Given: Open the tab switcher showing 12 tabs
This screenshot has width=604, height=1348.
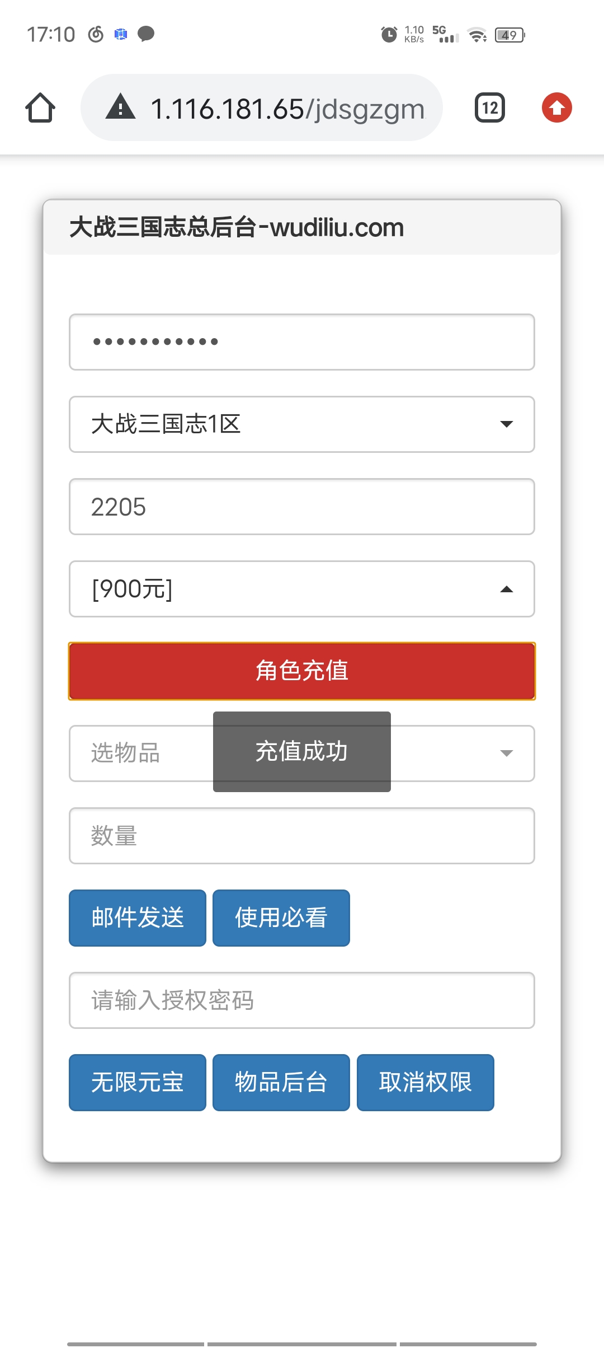Looking at the screenshot, I should pos(490,107).
